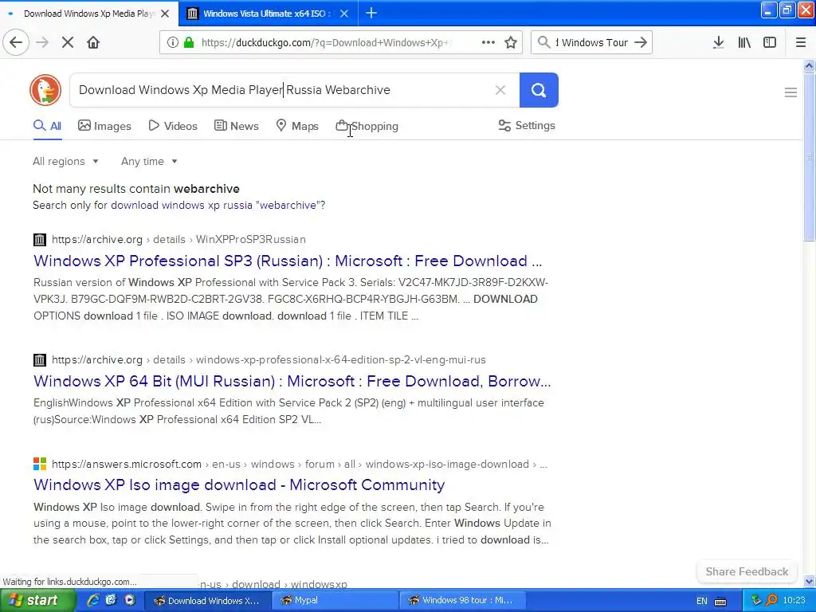Screen dimensions: 816x612
Task: Open the Library bookshelf icon
Action: click(744, 42)
